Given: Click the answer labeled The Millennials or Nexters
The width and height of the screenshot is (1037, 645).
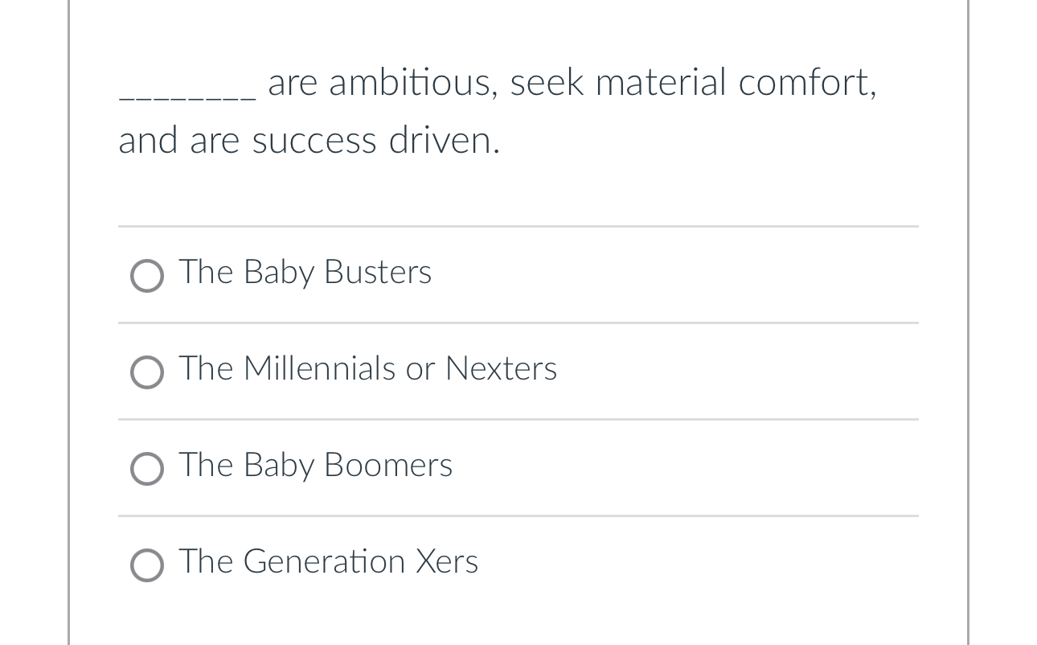Looking at the screenshot, I should (x=367, y=370).
